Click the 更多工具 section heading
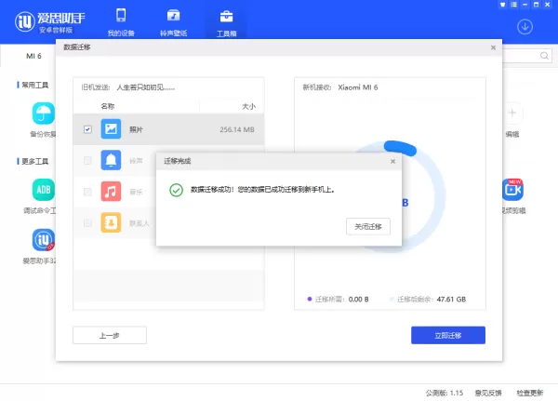This screenshot has width=558, height=401. (35, 161)
